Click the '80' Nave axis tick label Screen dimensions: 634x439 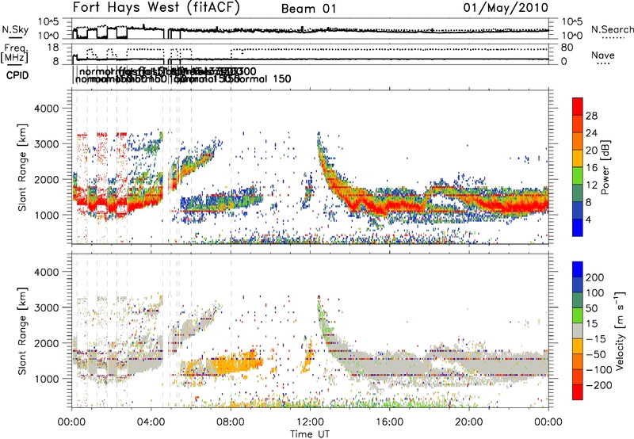pyautogui.click(x=567, y=48)
